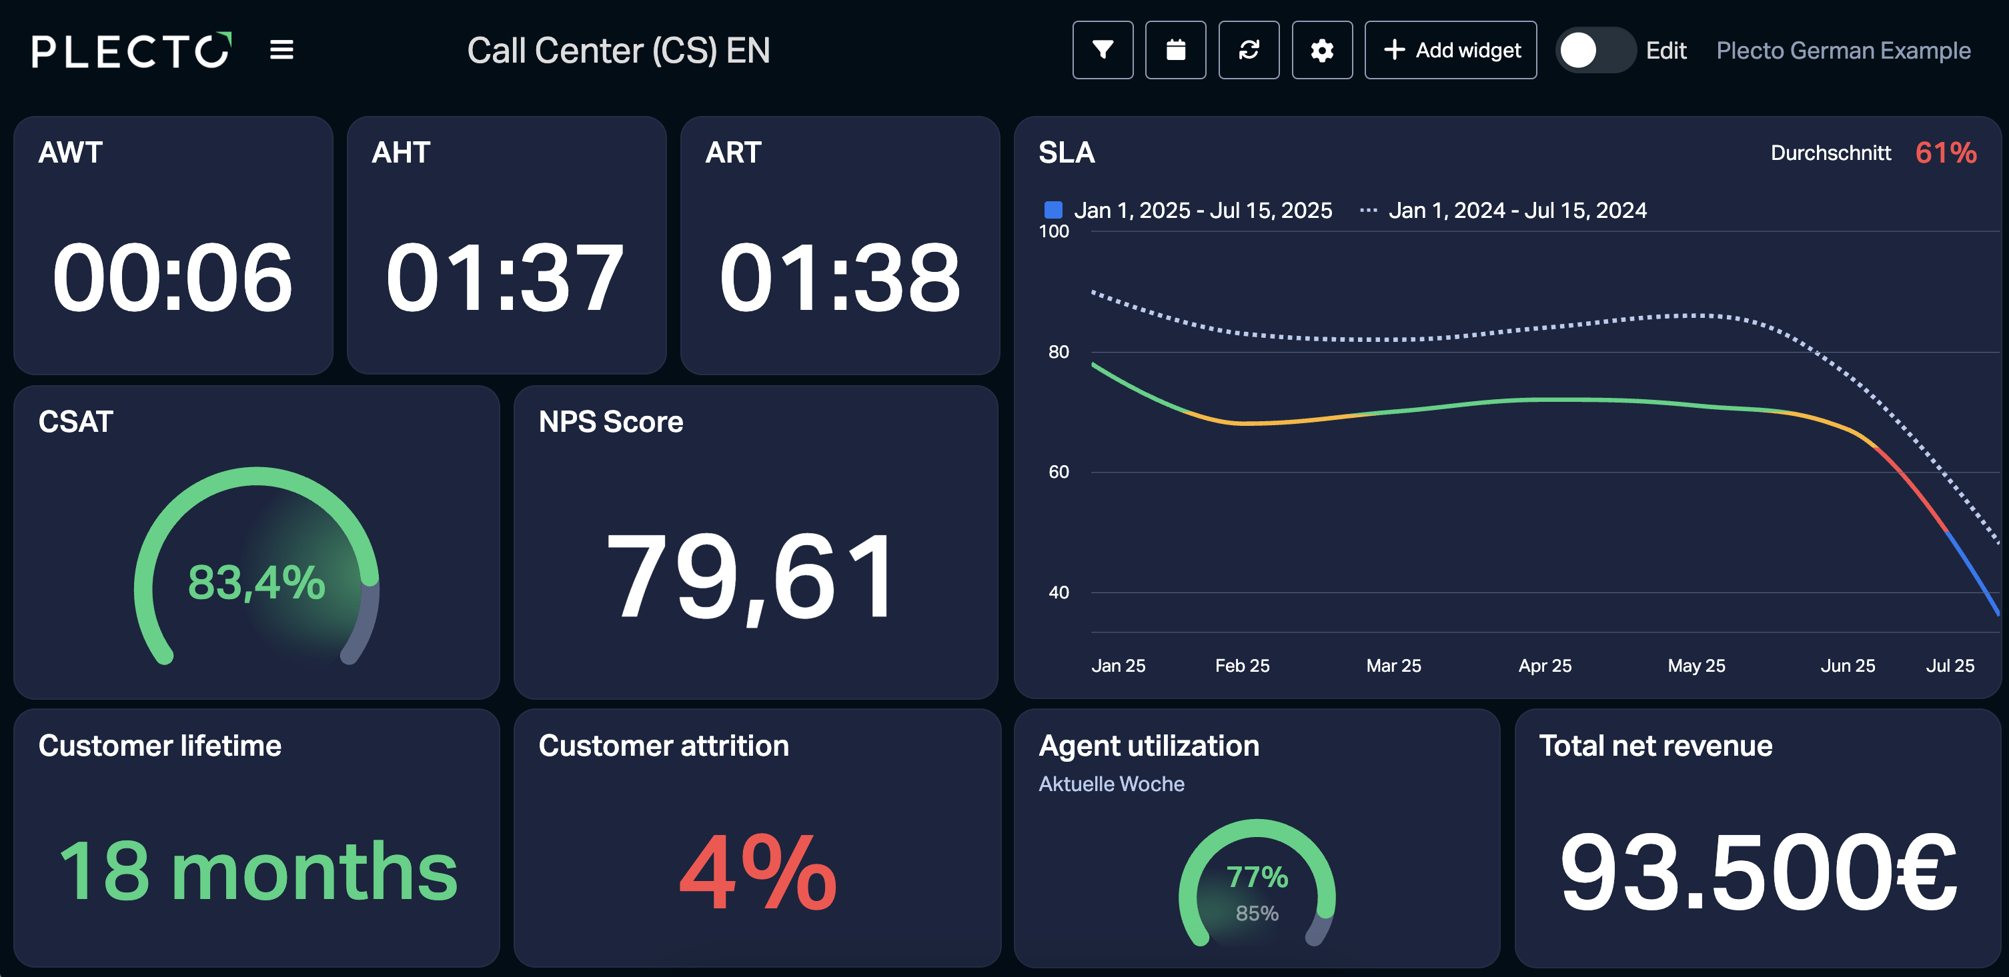This screenshot has height=977, width=2009.
Task: Click the Add widget button
Action: 1451,50
